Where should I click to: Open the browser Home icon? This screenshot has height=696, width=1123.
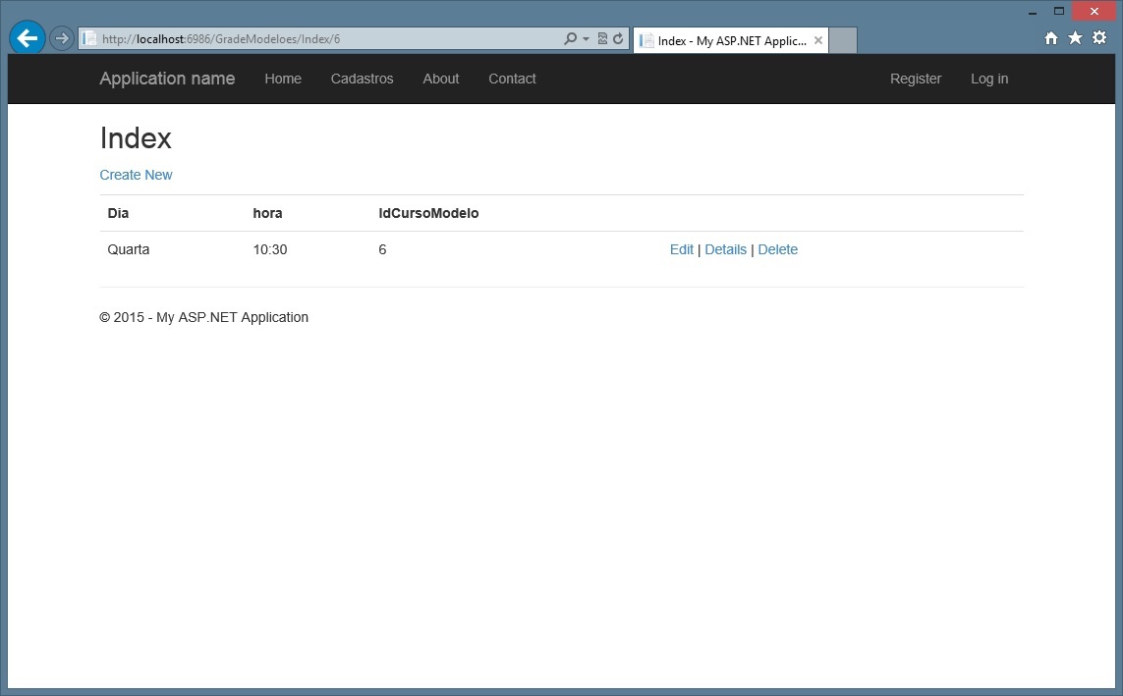coord(1051,37)
